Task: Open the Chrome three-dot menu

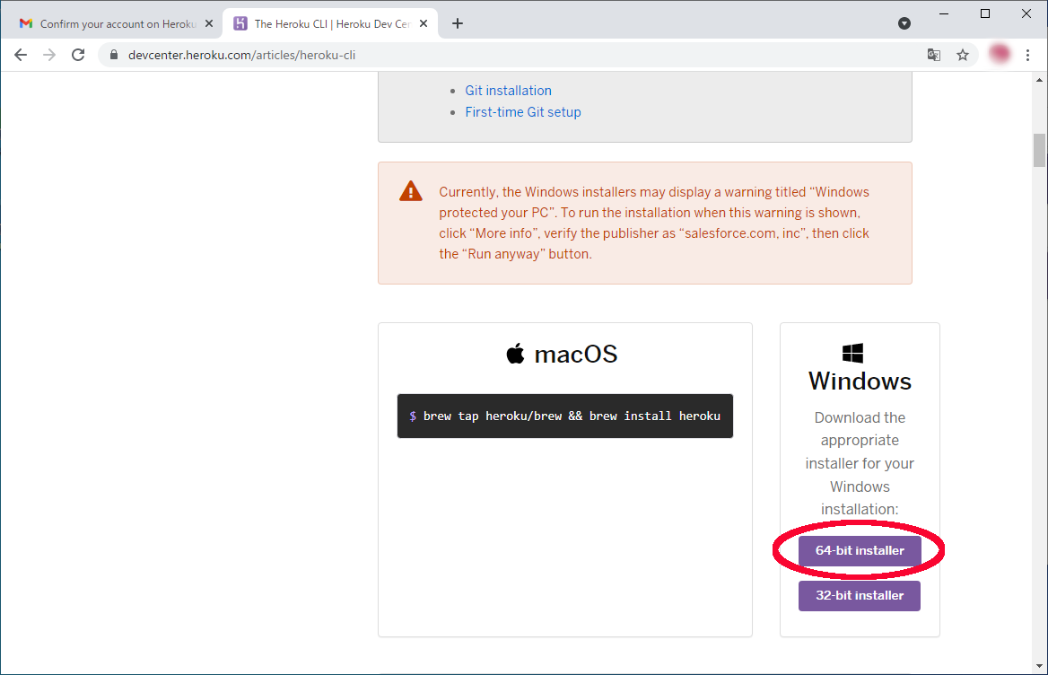Action: (x=1027, y=55)
